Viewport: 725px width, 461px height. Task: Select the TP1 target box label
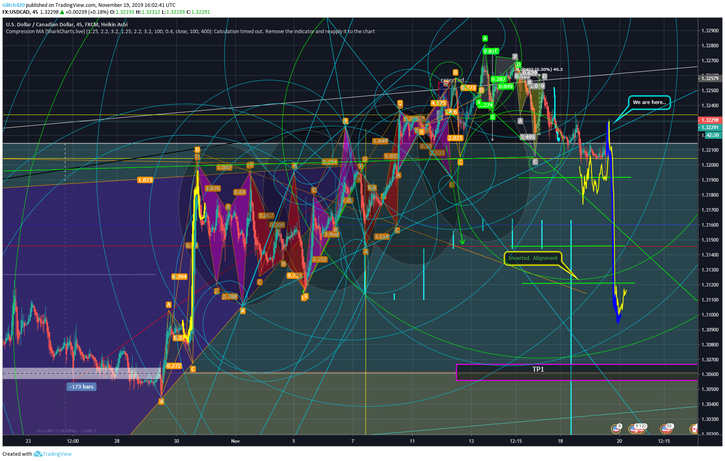538,369
